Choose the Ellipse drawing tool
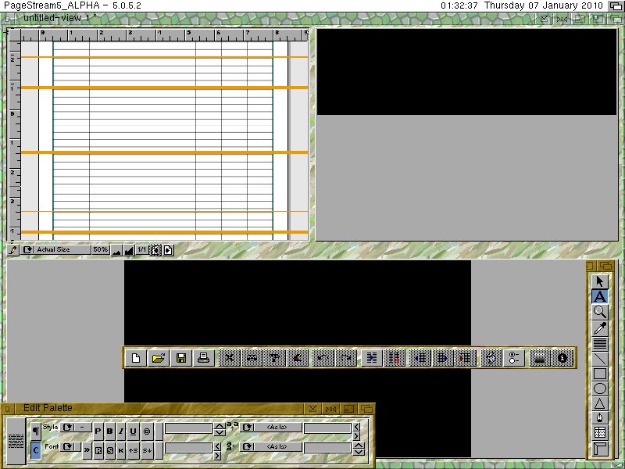The image size is (625, 469). (x=599, y=388)
